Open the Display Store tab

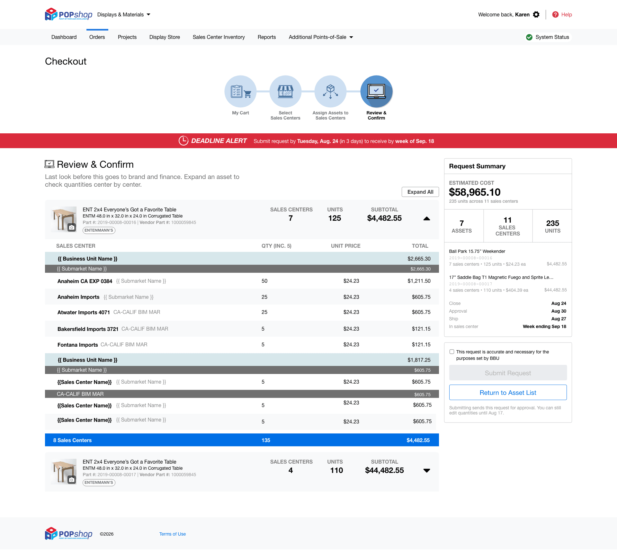(x=165, y=37)
